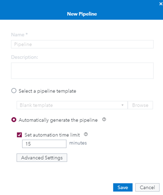Click the 'Automatically generate the pipeline' label text

(x=58, y=120)
